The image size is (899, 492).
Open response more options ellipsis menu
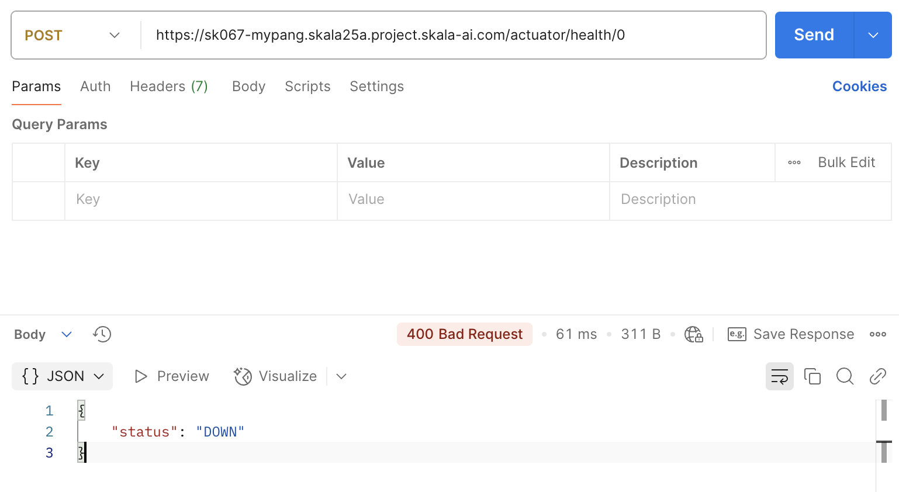coord(877,334)
